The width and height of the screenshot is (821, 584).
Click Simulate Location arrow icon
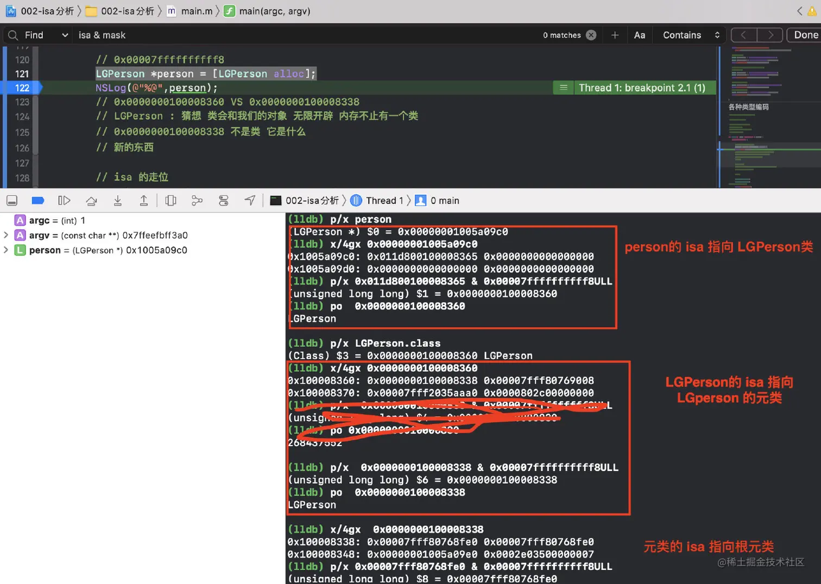(x=250, y=201)
